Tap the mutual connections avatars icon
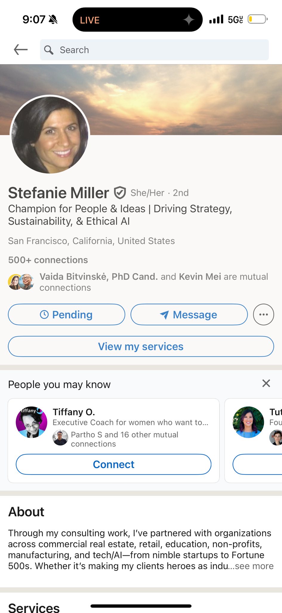 pos(21,282)
